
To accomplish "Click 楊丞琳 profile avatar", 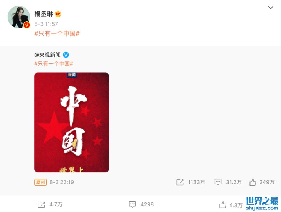I will click(x=19, y=17).
